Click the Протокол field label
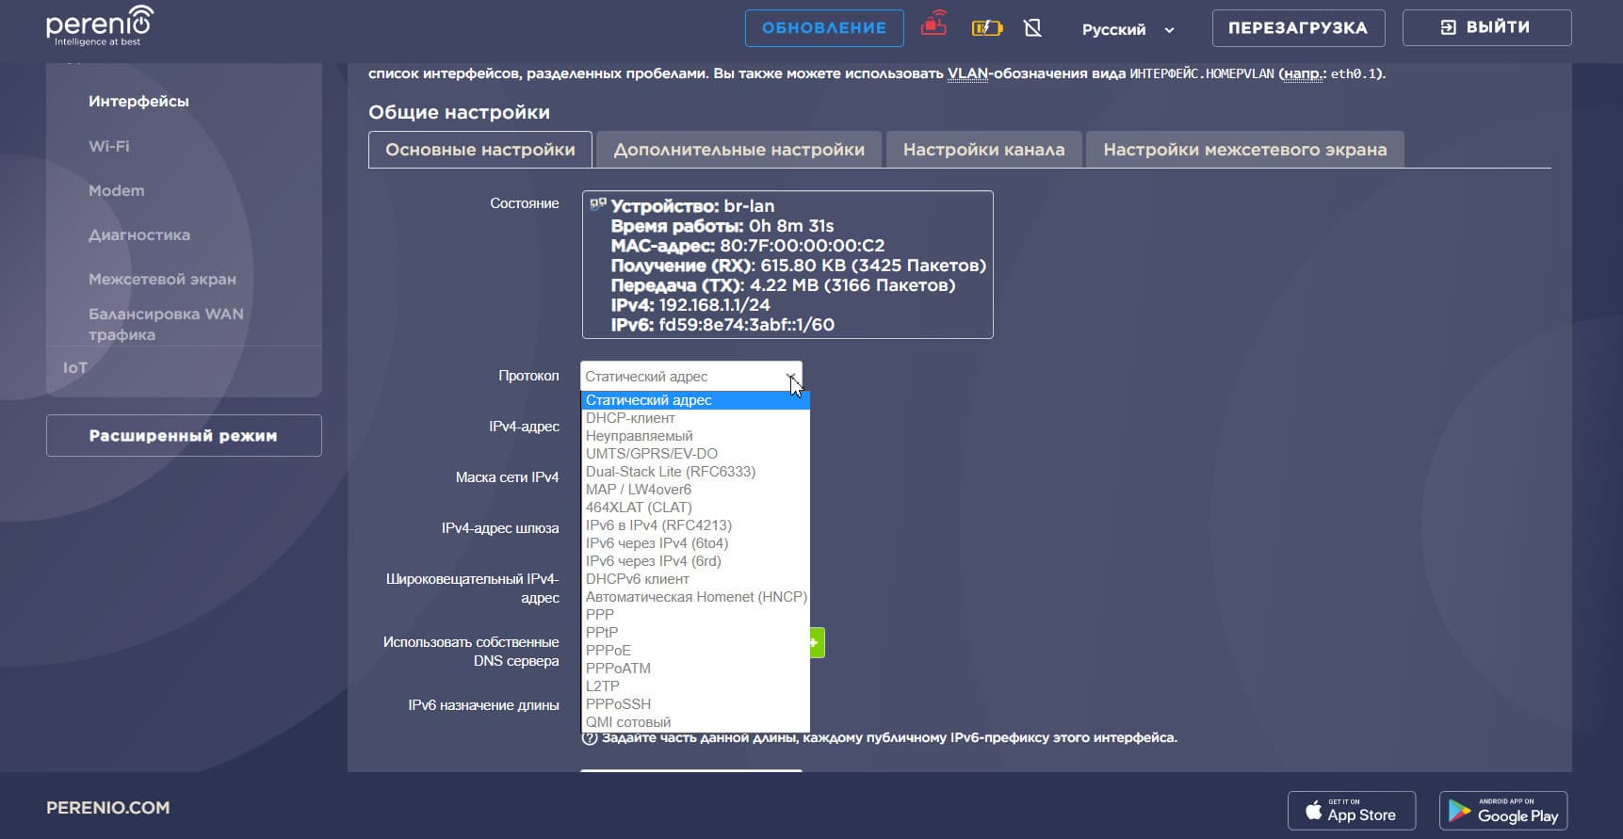 coord(528,376)
